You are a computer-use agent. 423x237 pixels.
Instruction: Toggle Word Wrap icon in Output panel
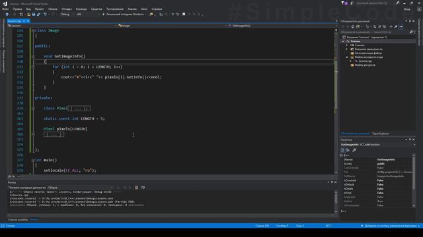click(x=143, y=188)
